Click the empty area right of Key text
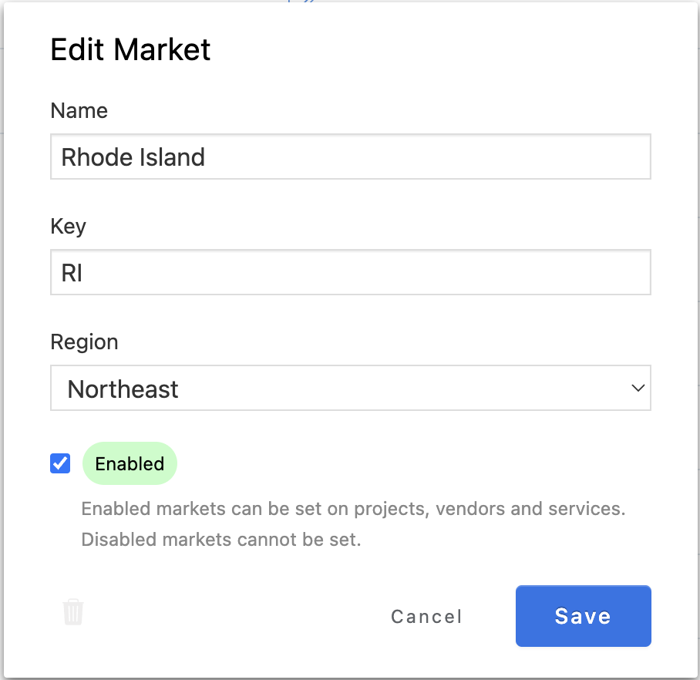Screen dimensions: 700x680 pos(366,272)
